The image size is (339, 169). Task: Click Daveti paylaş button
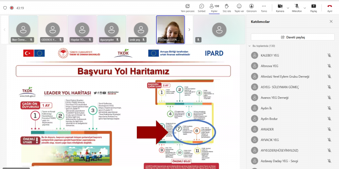[x=292, y=37]
